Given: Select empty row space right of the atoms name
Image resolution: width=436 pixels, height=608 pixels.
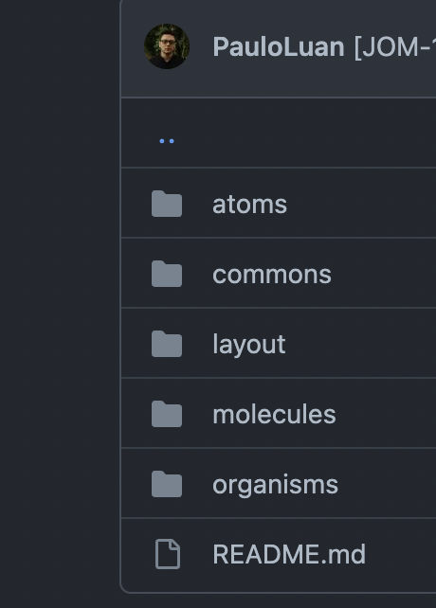Looking at the screenshot, I should (x=361, y=203).
